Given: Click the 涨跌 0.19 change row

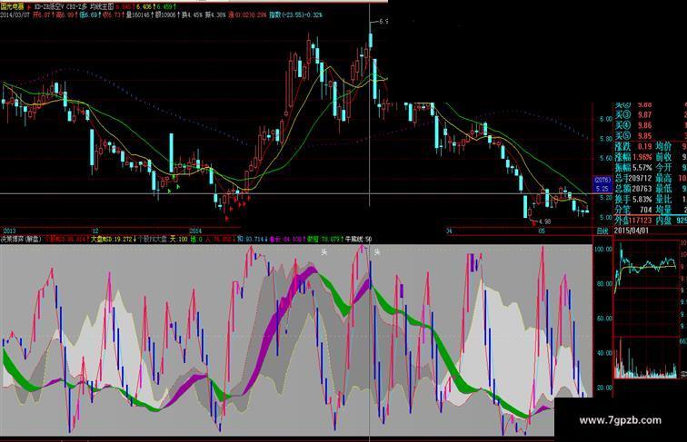Looking at the screenshot, I should click(633, 147).
